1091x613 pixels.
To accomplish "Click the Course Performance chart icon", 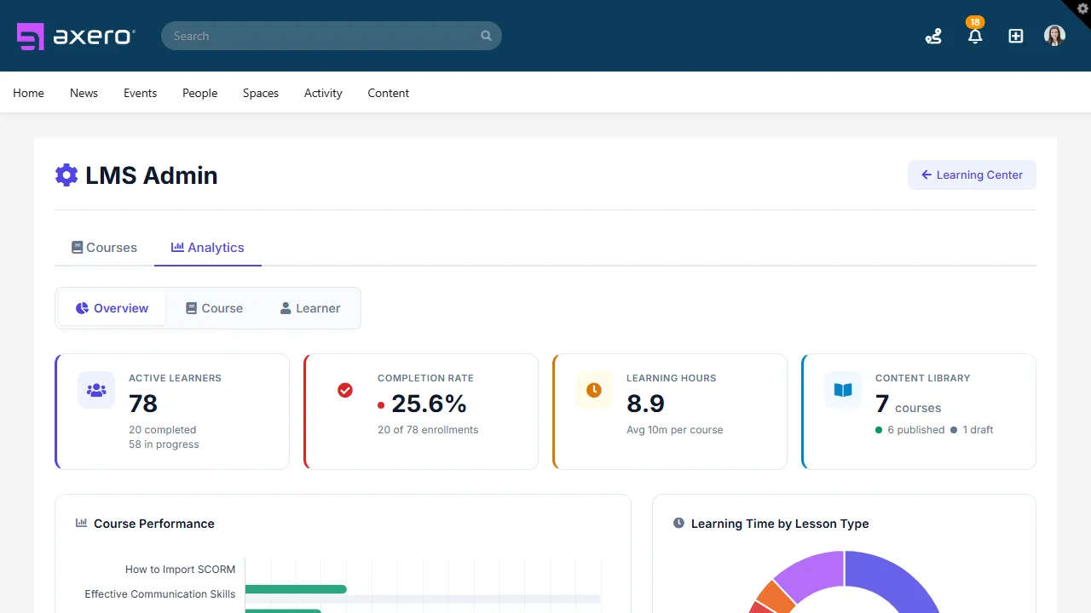I will click(x=81, y=523).
